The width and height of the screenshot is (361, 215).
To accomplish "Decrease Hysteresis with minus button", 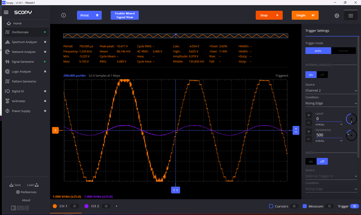I will click(x=309, y=139).
